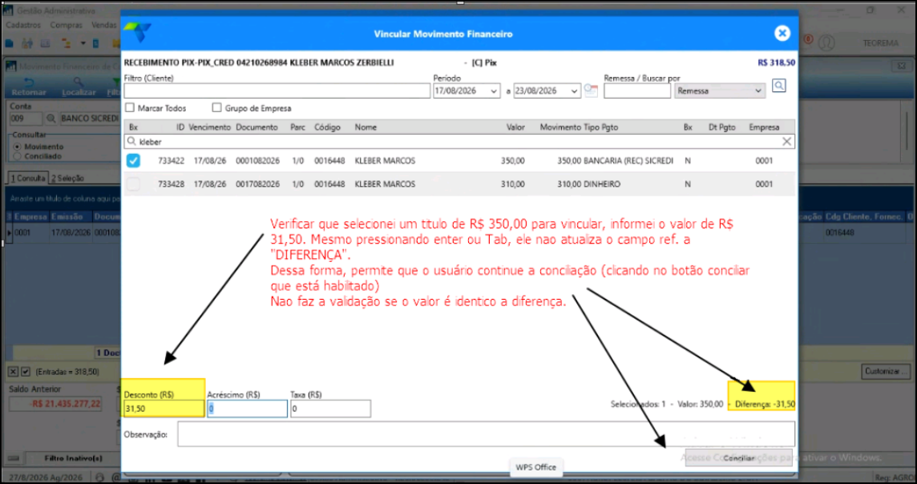Image resolution: width=917 pixels, height=484 pixels.
Task: Close the Vincular Movimento Financeiro dialog
Action: (x=782, y=34)
